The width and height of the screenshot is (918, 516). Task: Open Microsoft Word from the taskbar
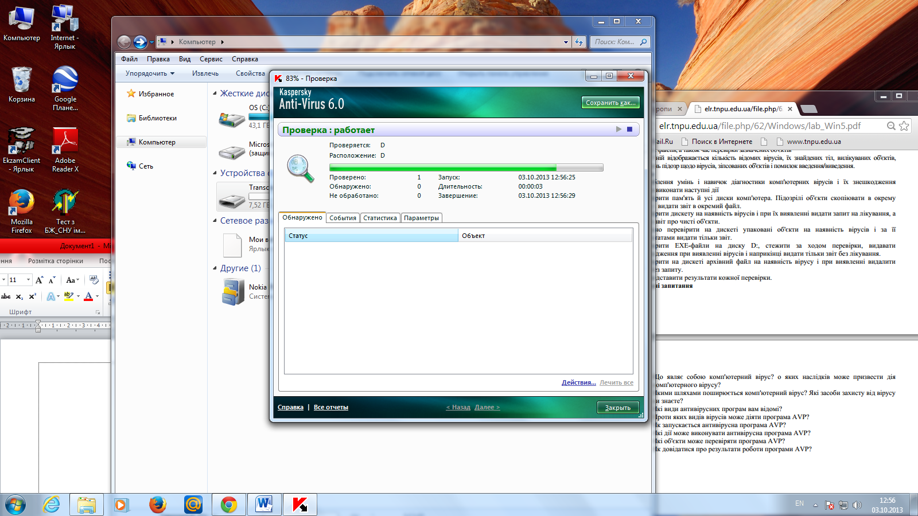(x=264, y=505)
